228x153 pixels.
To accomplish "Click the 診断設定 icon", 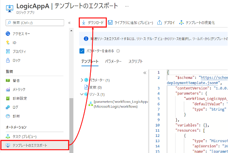I will [x=8, y=98].
